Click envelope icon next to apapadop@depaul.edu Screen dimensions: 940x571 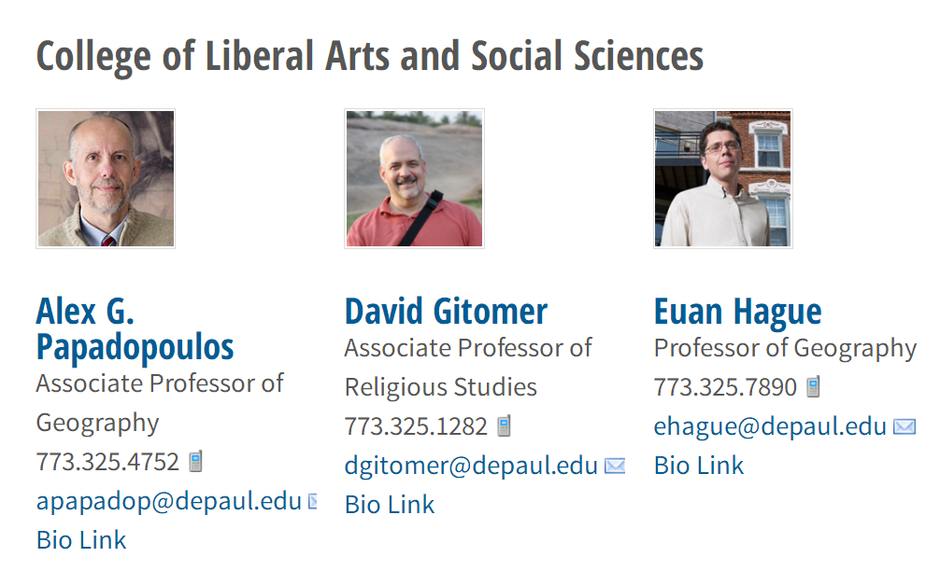pos(313,501)
